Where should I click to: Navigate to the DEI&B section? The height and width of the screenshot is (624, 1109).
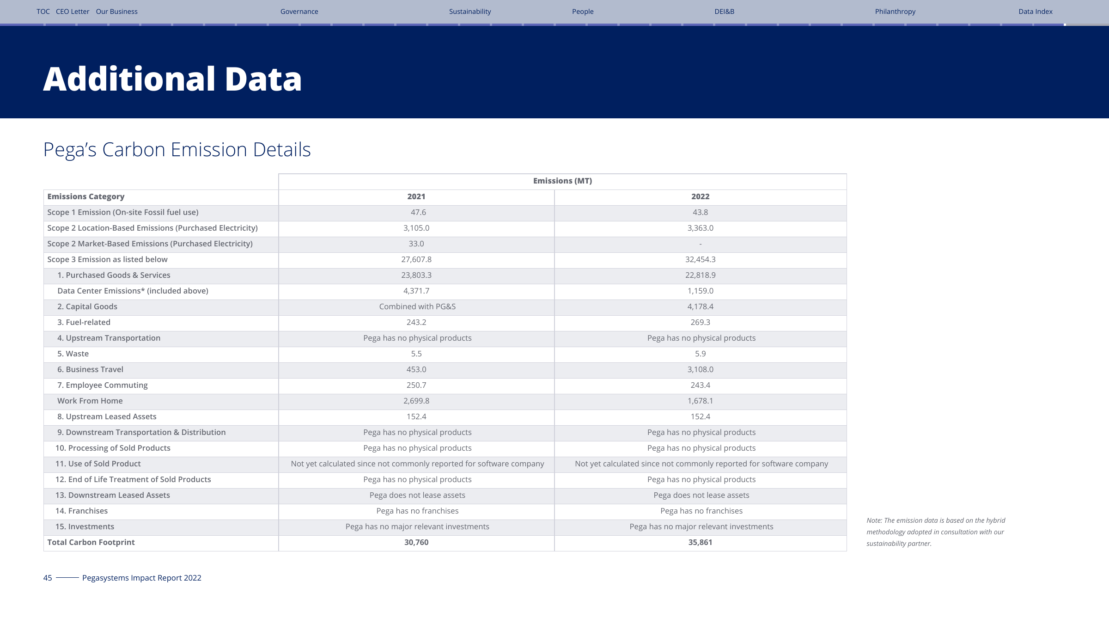click(x=724, y=12)
